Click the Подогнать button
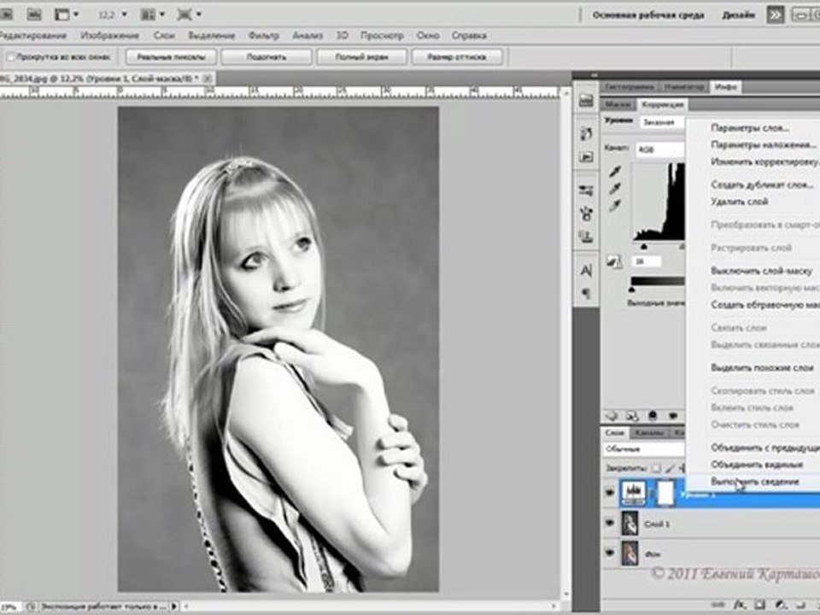The image size is (820, 615). [x=266, y=57]
